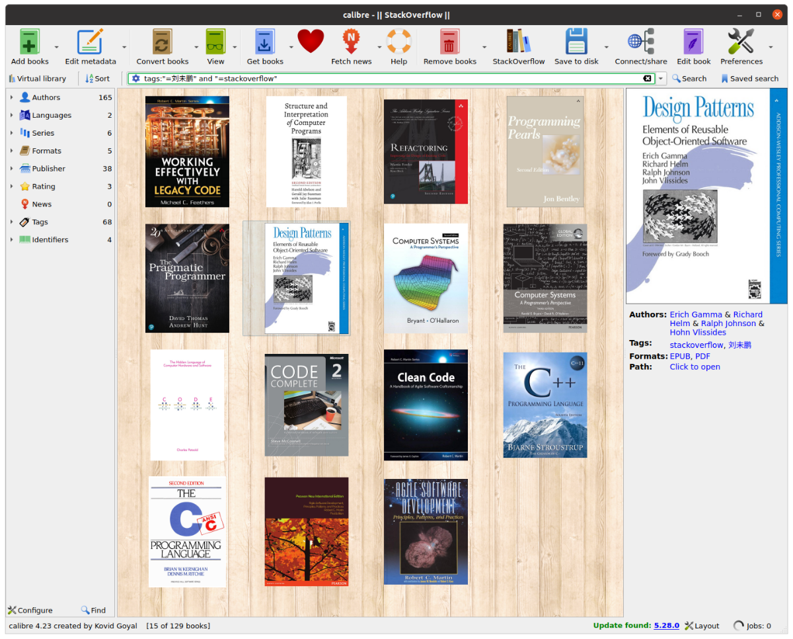
Task: Open Help lifebuoy icon
Action: (x=398, y=42)
